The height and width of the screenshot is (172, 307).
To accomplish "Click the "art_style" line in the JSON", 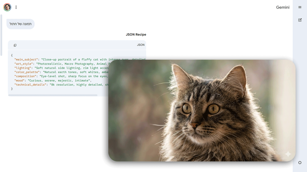I will point(56,64).
